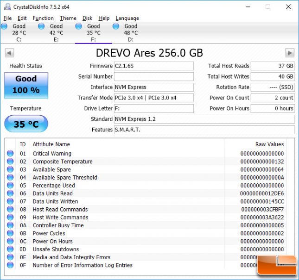Click the Drive Letter field
The height and width of the screenshot is (280, 299).
[x=154, y=108]
